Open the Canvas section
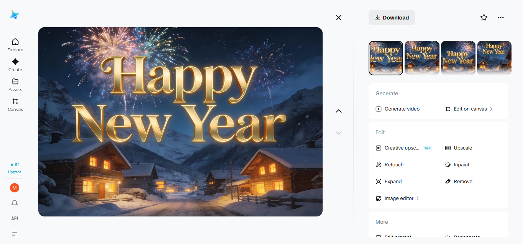Viewport: 523px width, 244px height. (x=15, y=105)
